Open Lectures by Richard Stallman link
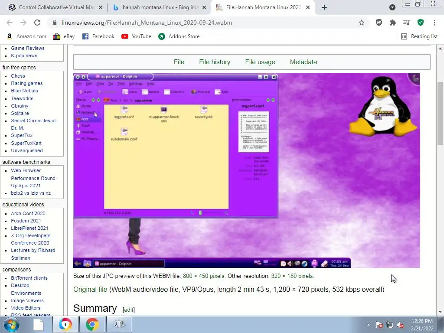Viewport: 444px width, 333px height. tap(33, 254)
